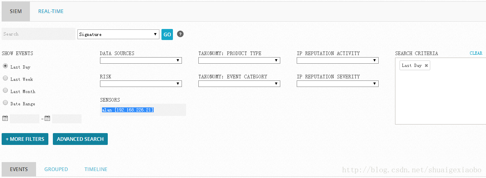This screenshot has width=486, height=178.
Task: Remove the Last Day criteria with x icon
Action: point(426,65)
